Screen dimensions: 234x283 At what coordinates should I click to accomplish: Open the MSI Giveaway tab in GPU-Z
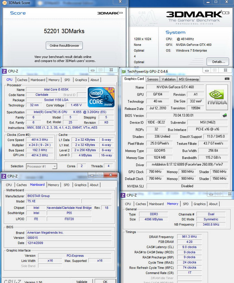click(x=189, y=79)
